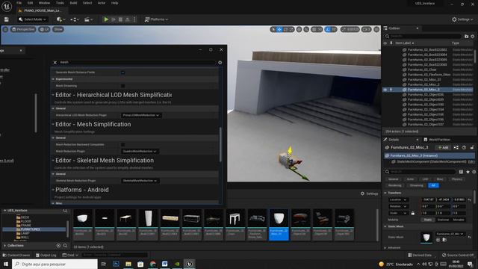Open the Show viewport flags button
The image size is (478, 269).
[58, 29]
